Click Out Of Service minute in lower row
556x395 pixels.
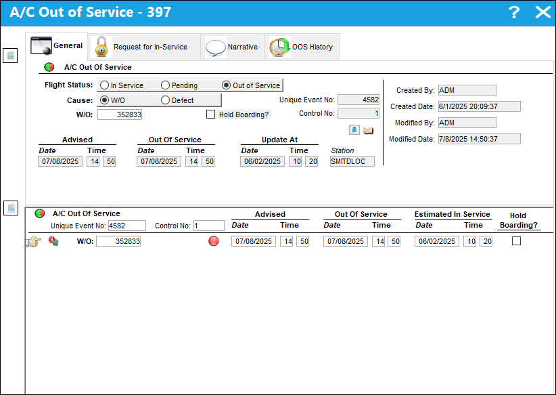pyautogui.click(x=394, y=241)
